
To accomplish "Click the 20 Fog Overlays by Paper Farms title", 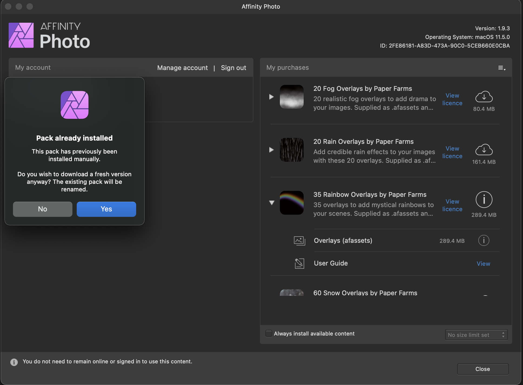I will [363, 89].
